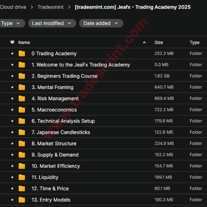
Task: Open the Date added filter dropdown
Action: [101, 23]
